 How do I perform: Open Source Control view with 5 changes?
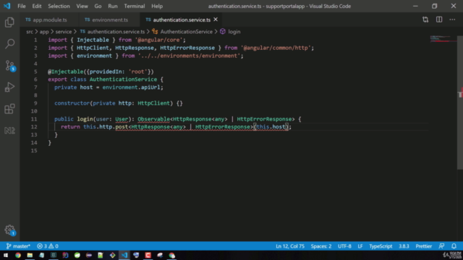[9, 66]
